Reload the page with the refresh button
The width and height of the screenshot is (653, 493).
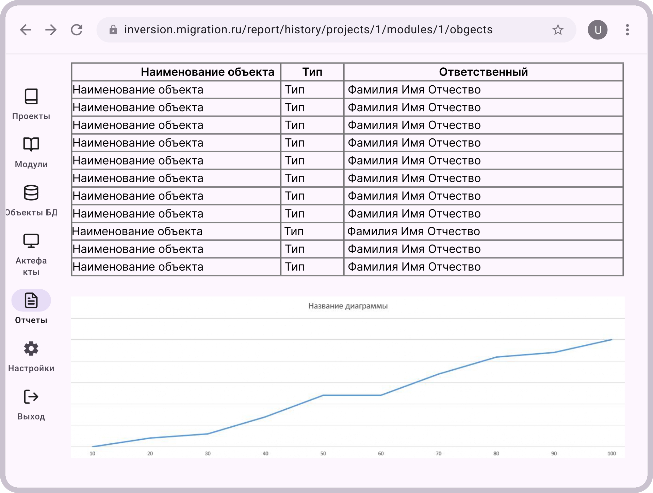[x=77, y=30]
